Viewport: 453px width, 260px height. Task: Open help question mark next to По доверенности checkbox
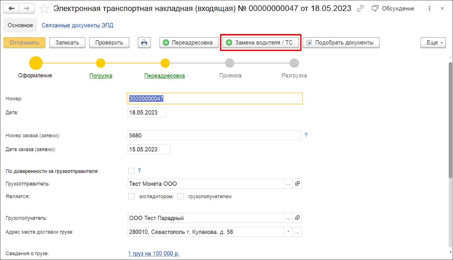pos(139,171)
